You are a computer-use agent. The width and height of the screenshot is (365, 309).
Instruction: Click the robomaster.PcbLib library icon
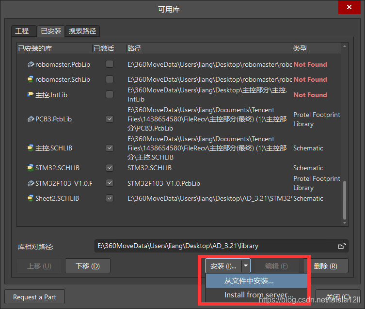31,64
